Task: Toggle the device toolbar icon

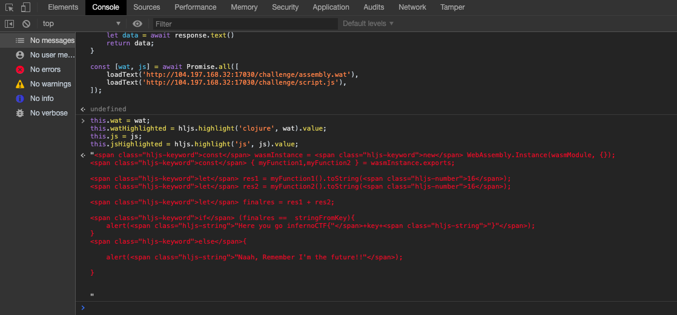Action: point(25,7)
